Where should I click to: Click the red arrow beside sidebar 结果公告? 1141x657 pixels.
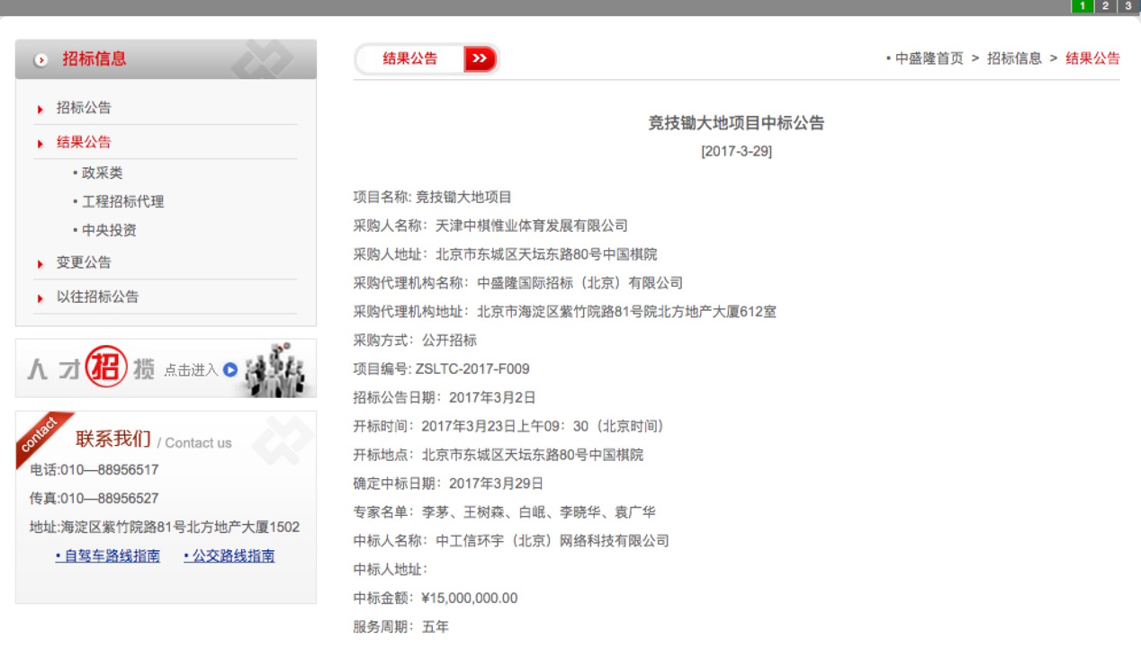40,144
